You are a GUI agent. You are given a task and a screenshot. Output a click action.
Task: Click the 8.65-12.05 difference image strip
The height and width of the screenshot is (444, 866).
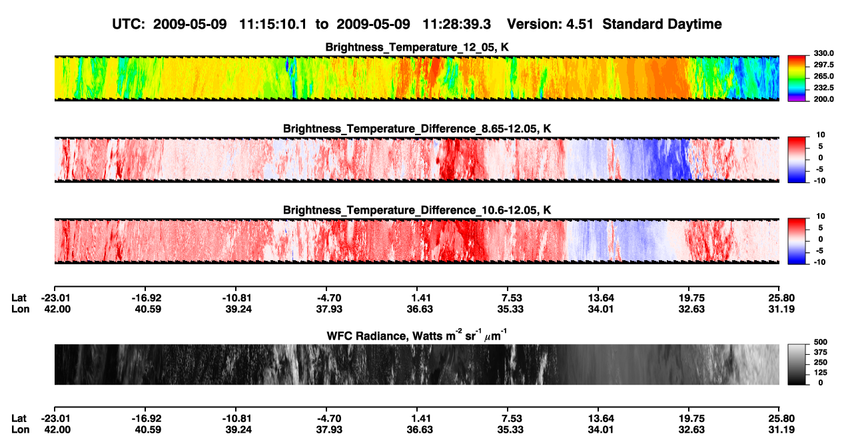coord(416,160)
